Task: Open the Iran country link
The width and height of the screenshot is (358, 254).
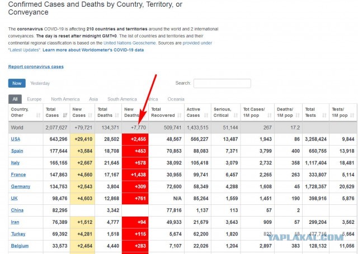Action: tap(15, 222)
